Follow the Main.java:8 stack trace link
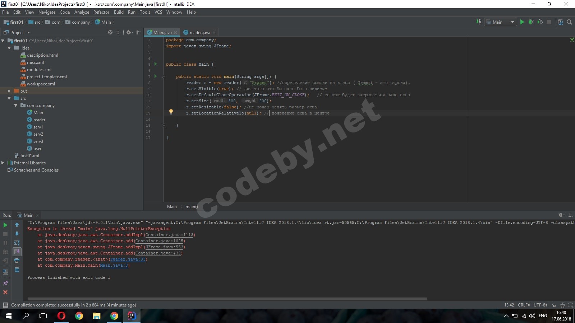Image resolution: width=575 pixels, height=323 pixels. [114, 266]
